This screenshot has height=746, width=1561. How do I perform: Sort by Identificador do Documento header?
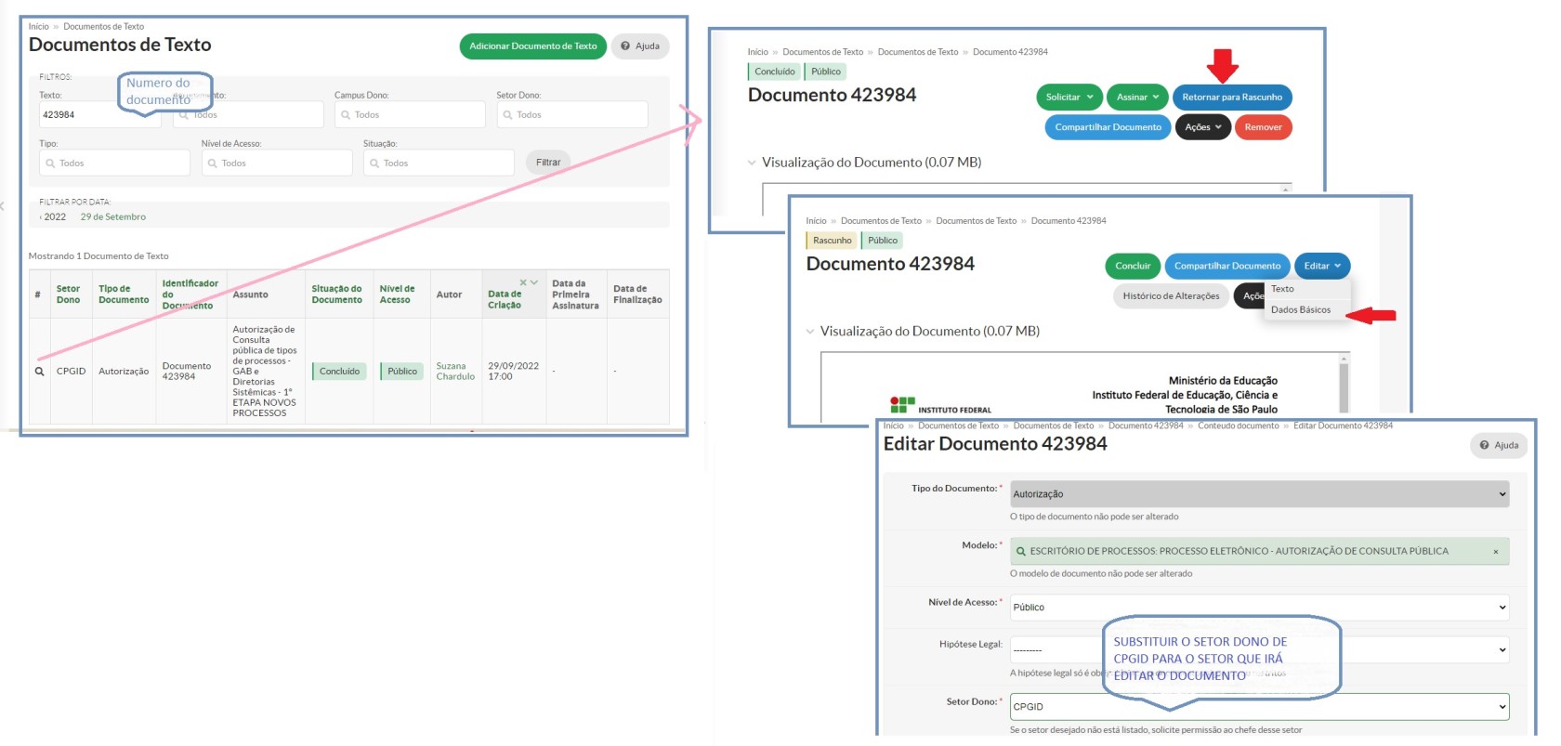[x=190, y=294]
